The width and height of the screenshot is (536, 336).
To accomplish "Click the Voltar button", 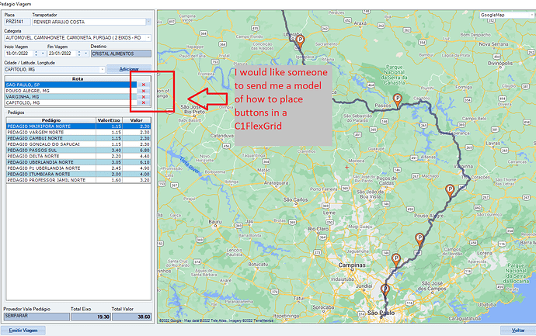I will [x=518, y=331].
